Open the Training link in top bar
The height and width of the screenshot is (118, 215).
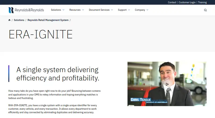[x=202, y=2]
